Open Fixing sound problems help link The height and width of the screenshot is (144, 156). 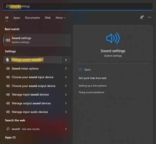tap(91, 92)
